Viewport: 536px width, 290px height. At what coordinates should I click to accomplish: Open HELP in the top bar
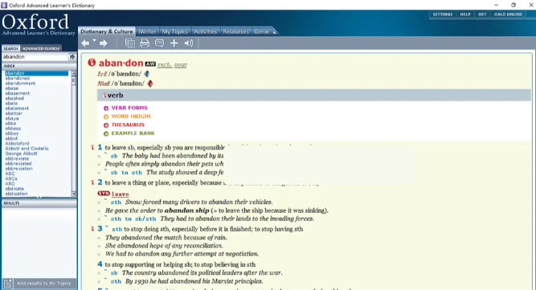tap(465, 14)
